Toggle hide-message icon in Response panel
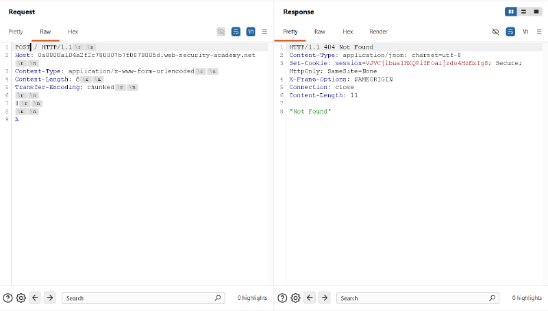 [495, 32]
